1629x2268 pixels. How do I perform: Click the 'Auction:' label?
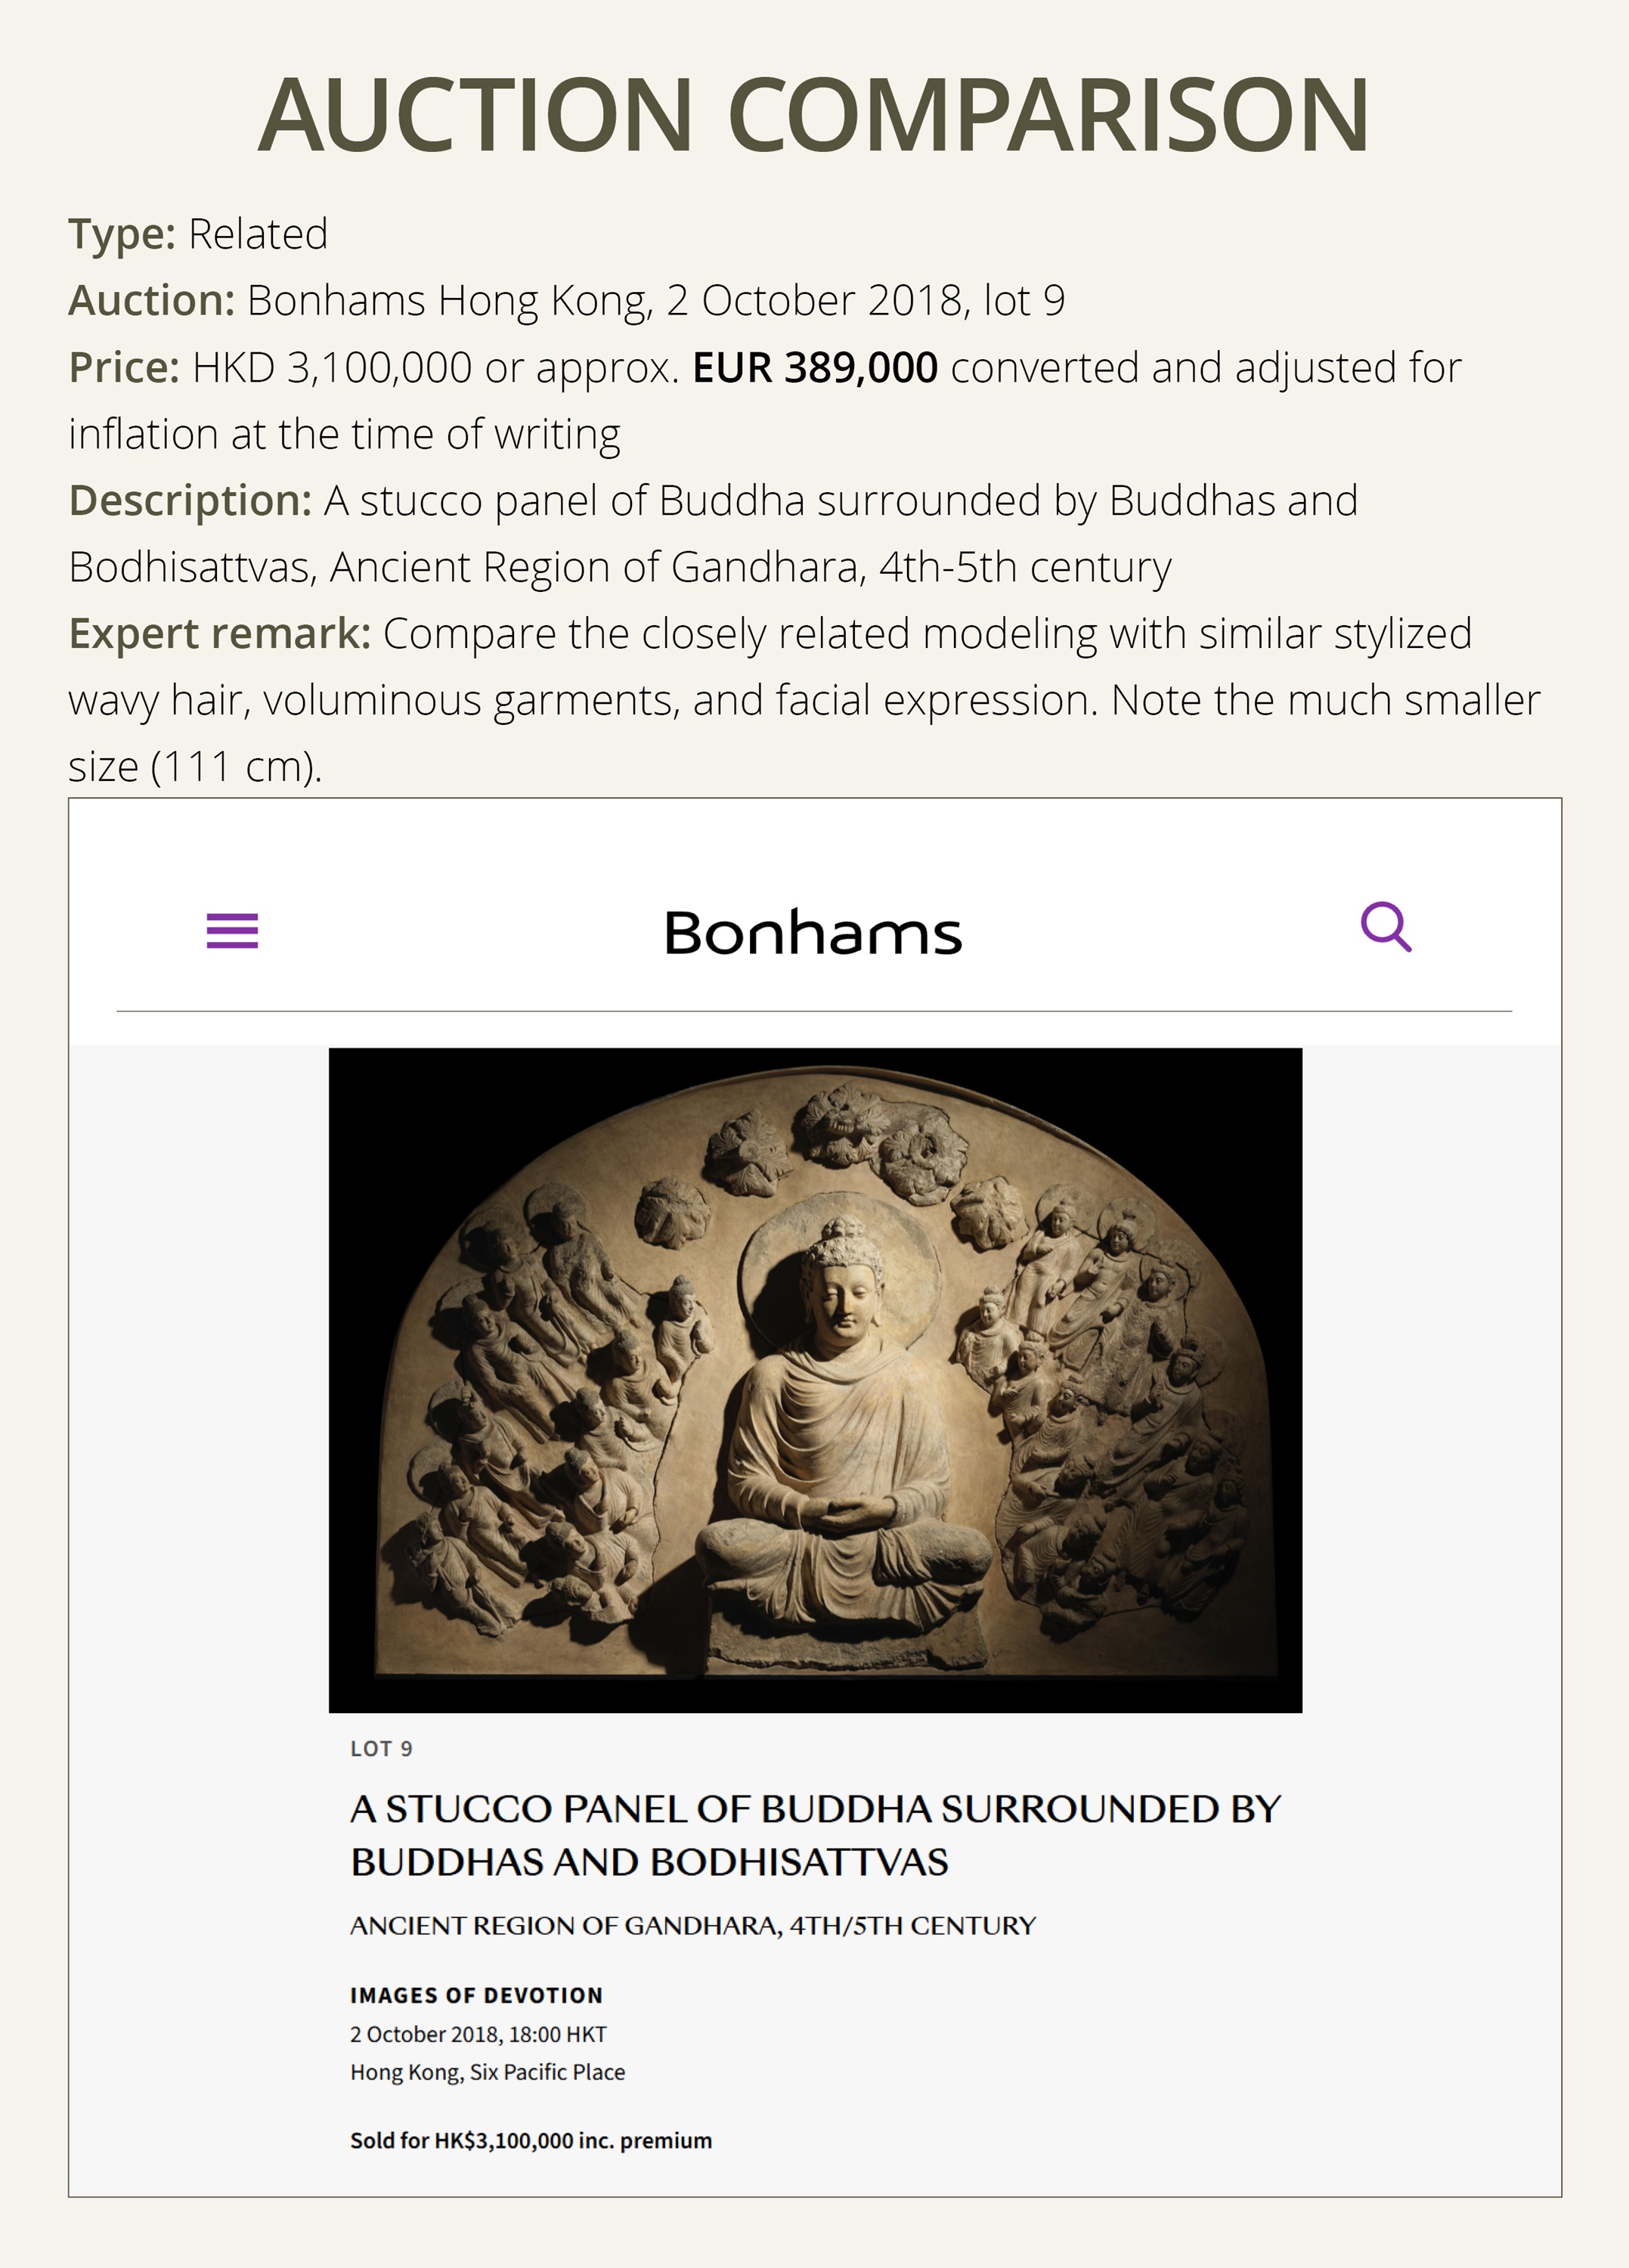[x=151, y=301]
